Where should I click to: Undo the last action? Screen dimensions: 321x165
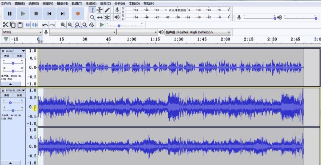click(x=45, y=25)
